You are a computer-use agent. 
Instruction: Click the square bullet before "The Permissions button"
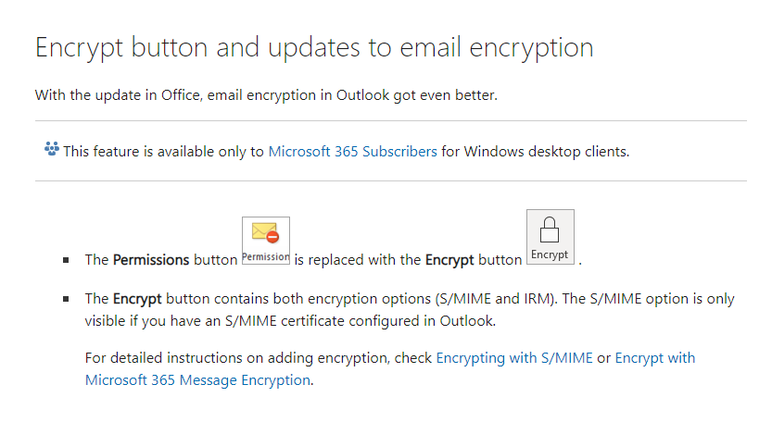click(x=66, y=260)
